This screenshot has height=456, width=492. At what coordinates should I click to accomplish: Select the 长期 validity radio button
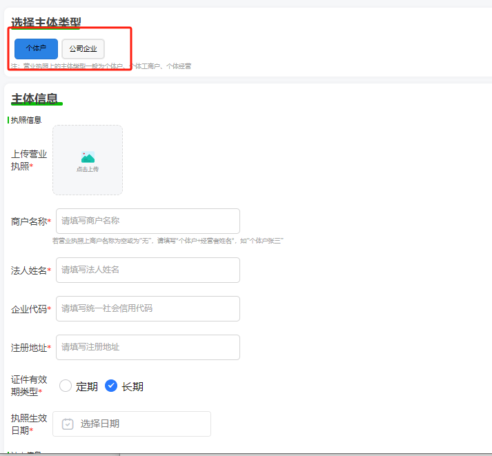coord(111,386)
